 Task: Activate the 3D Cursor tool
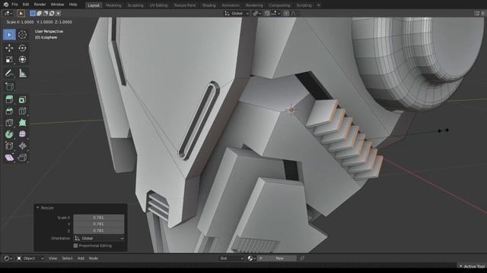tap(22, 35)
